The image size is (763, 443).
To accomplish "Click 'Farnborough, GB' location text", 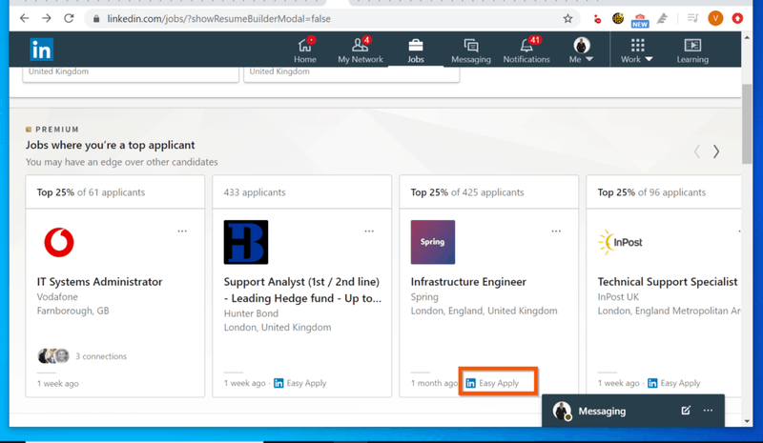I will click(x=73, y=311).
